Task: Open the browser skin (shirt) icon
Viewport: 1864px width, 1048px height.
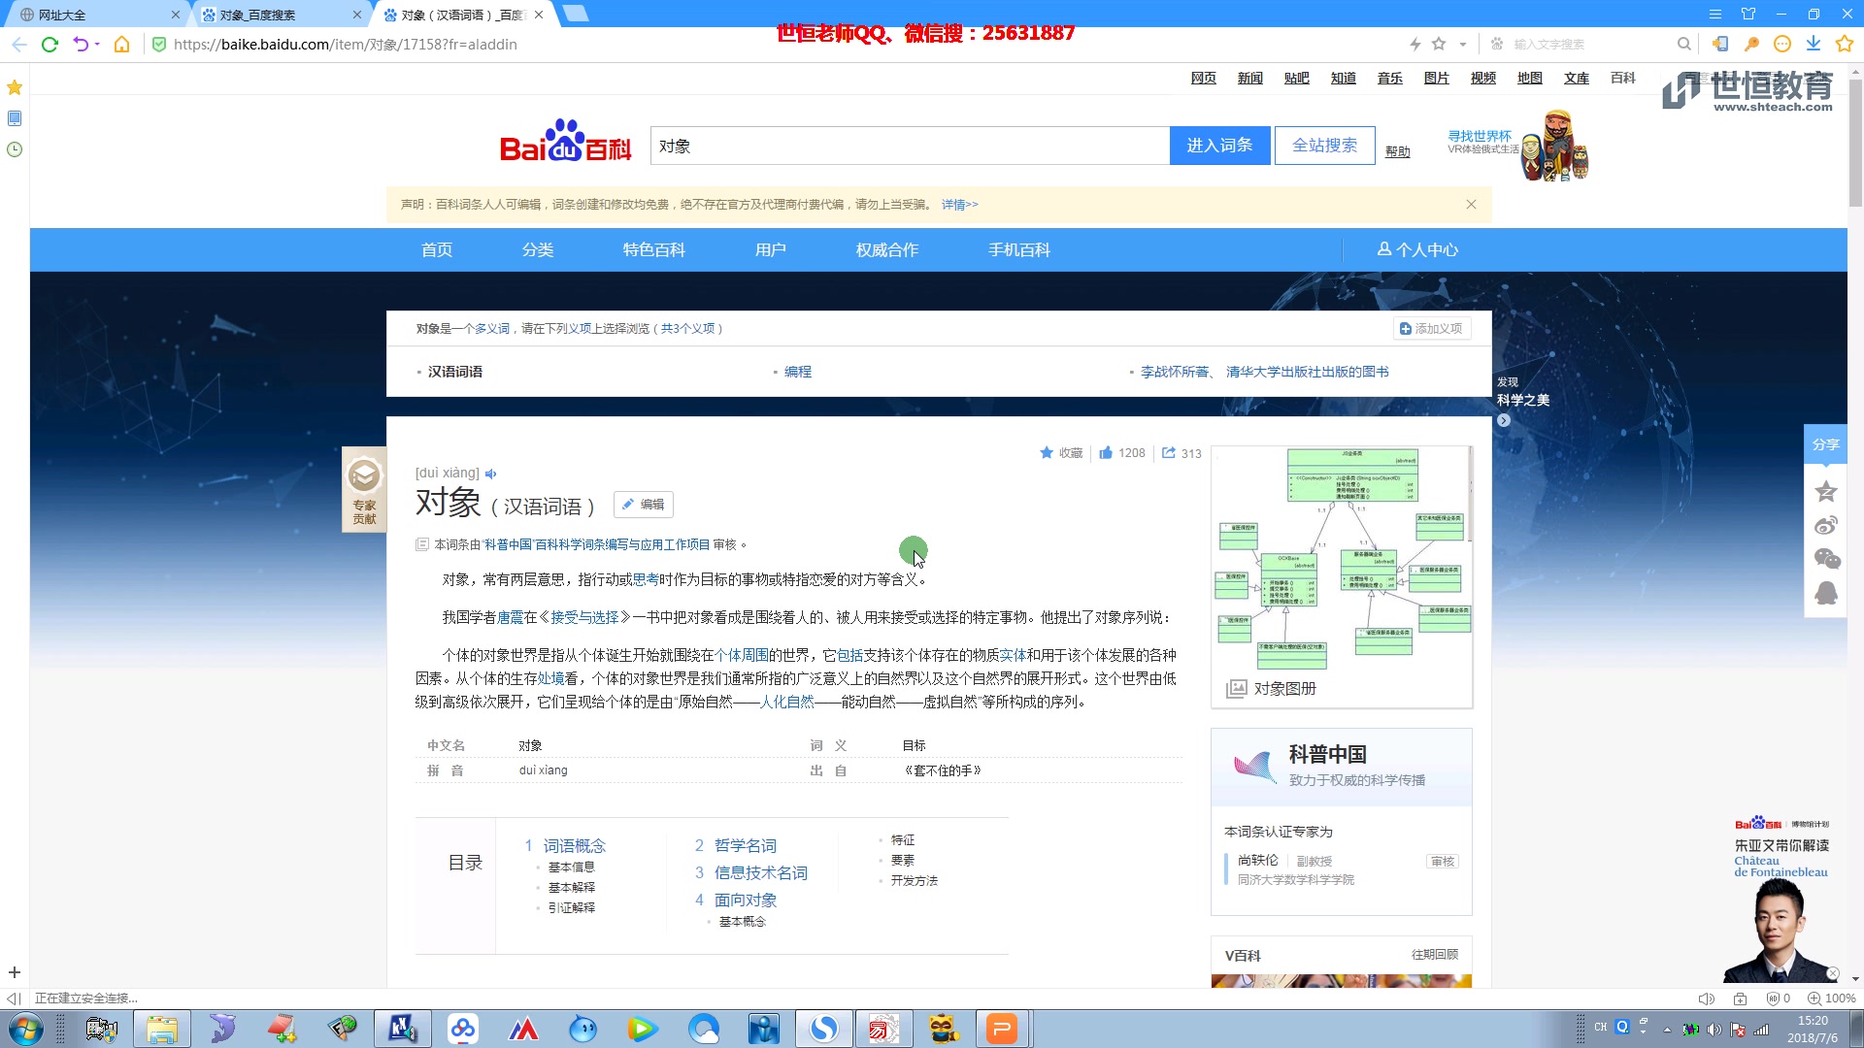Action: click(x=1748, y=14)
